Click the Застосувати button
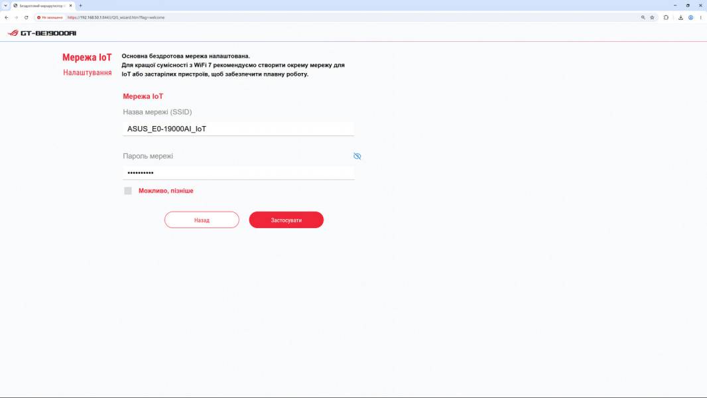 287,220
